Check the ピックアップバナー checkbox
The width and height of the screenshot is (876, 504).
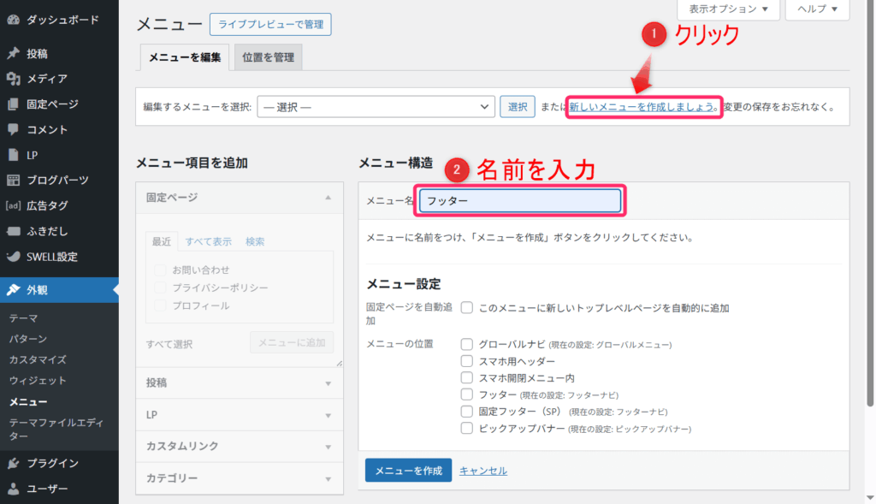pos(467,428)
